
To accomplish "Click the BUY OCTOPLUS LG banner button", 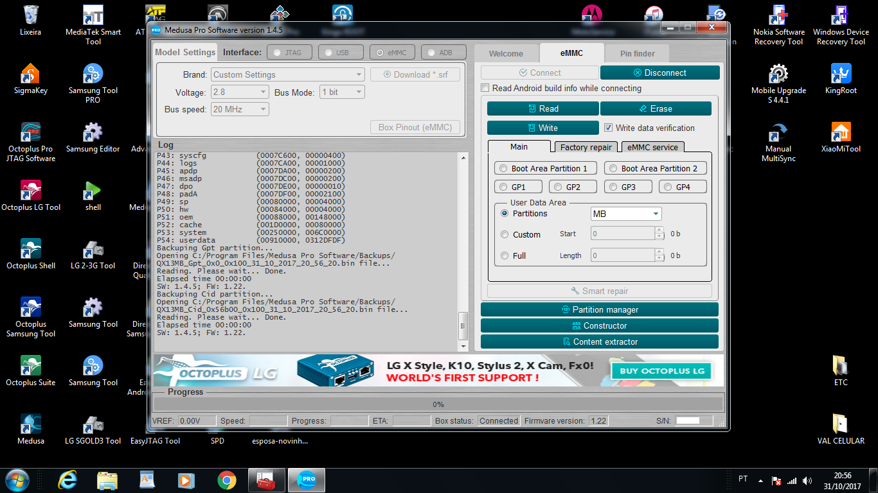I will pos(662,370).
